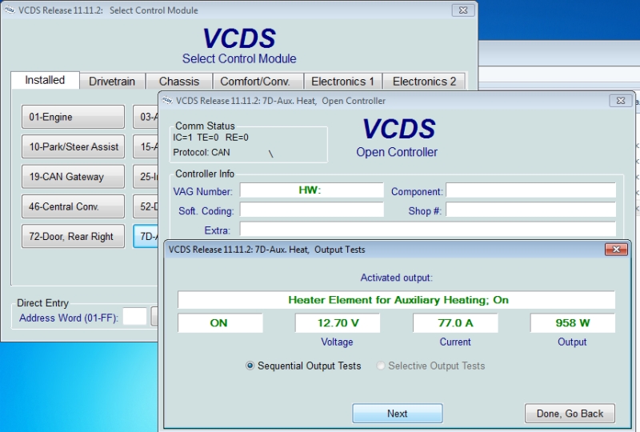Switch to the Installed tab
This screenshot has height=432, width=640.
tap(45, 80)
